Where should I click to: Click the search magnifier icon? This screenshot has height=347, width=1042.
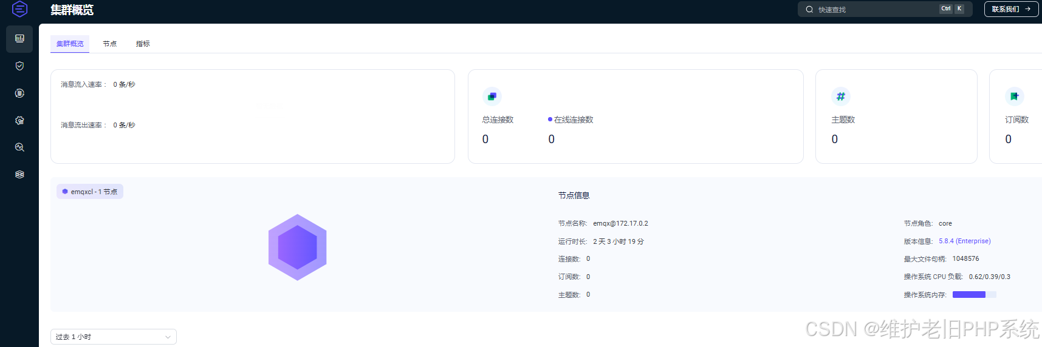[809, 9]
